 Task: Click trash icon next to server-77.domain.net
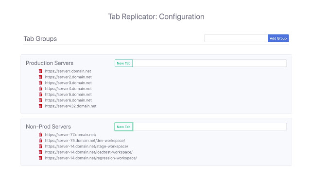[x=41, y=135]
